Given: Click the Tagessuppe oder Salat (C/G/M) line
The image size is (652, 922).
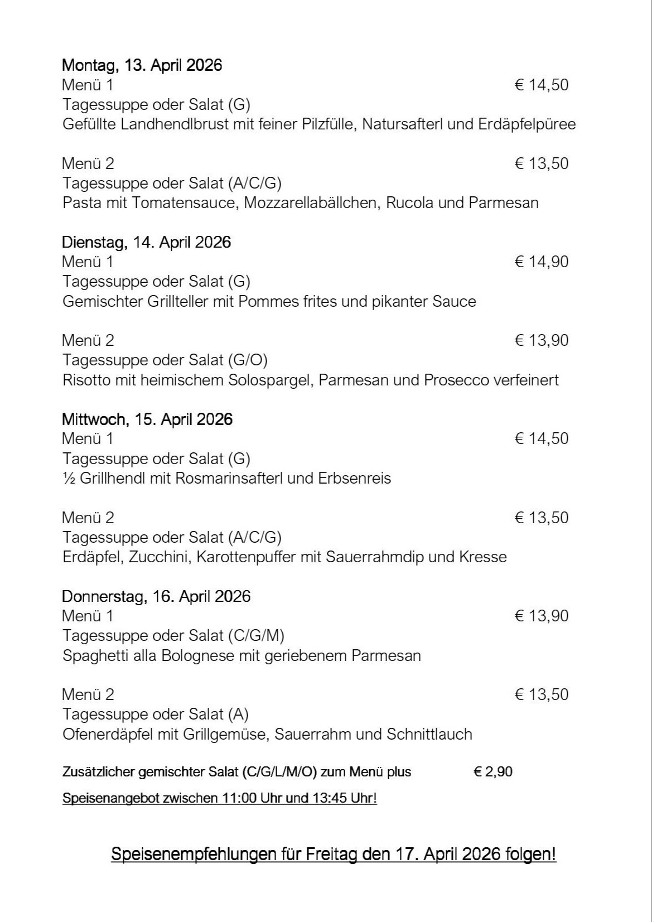Looking at the screenshot, I should click(x=173, y=635).
